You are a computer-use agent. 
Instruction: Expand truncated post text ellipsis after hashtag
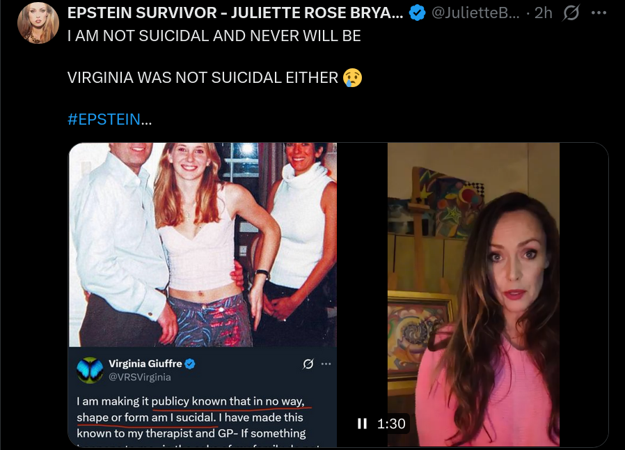(146, 119)
